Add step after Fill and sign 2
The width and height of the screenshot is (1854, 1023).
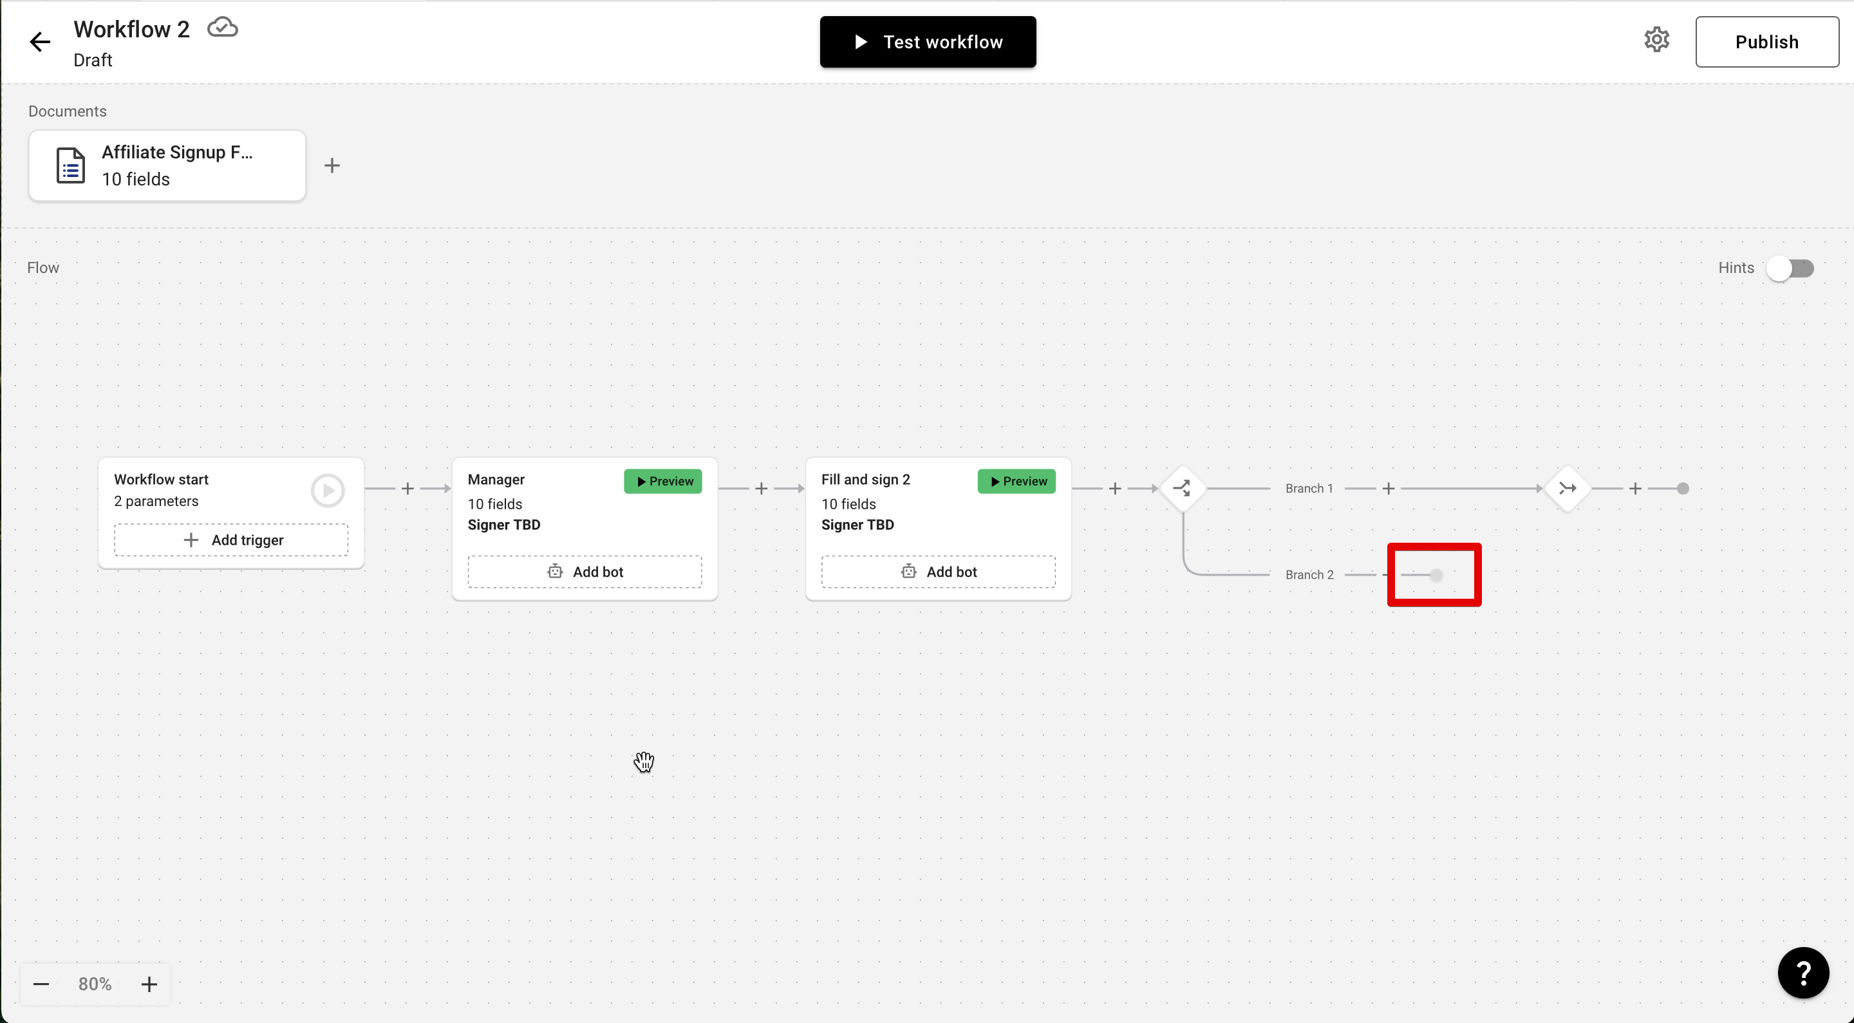[x=1115, y=489]
